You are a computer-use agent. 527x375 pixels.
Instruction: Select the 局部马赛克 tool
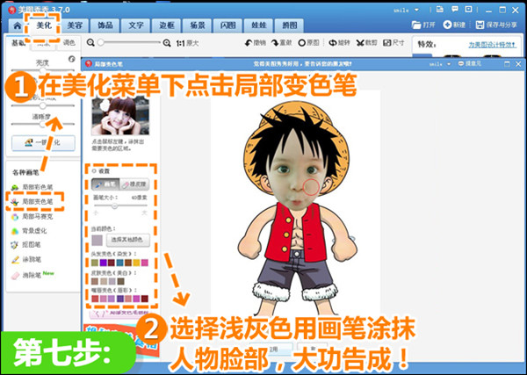(x=32, y=217)
